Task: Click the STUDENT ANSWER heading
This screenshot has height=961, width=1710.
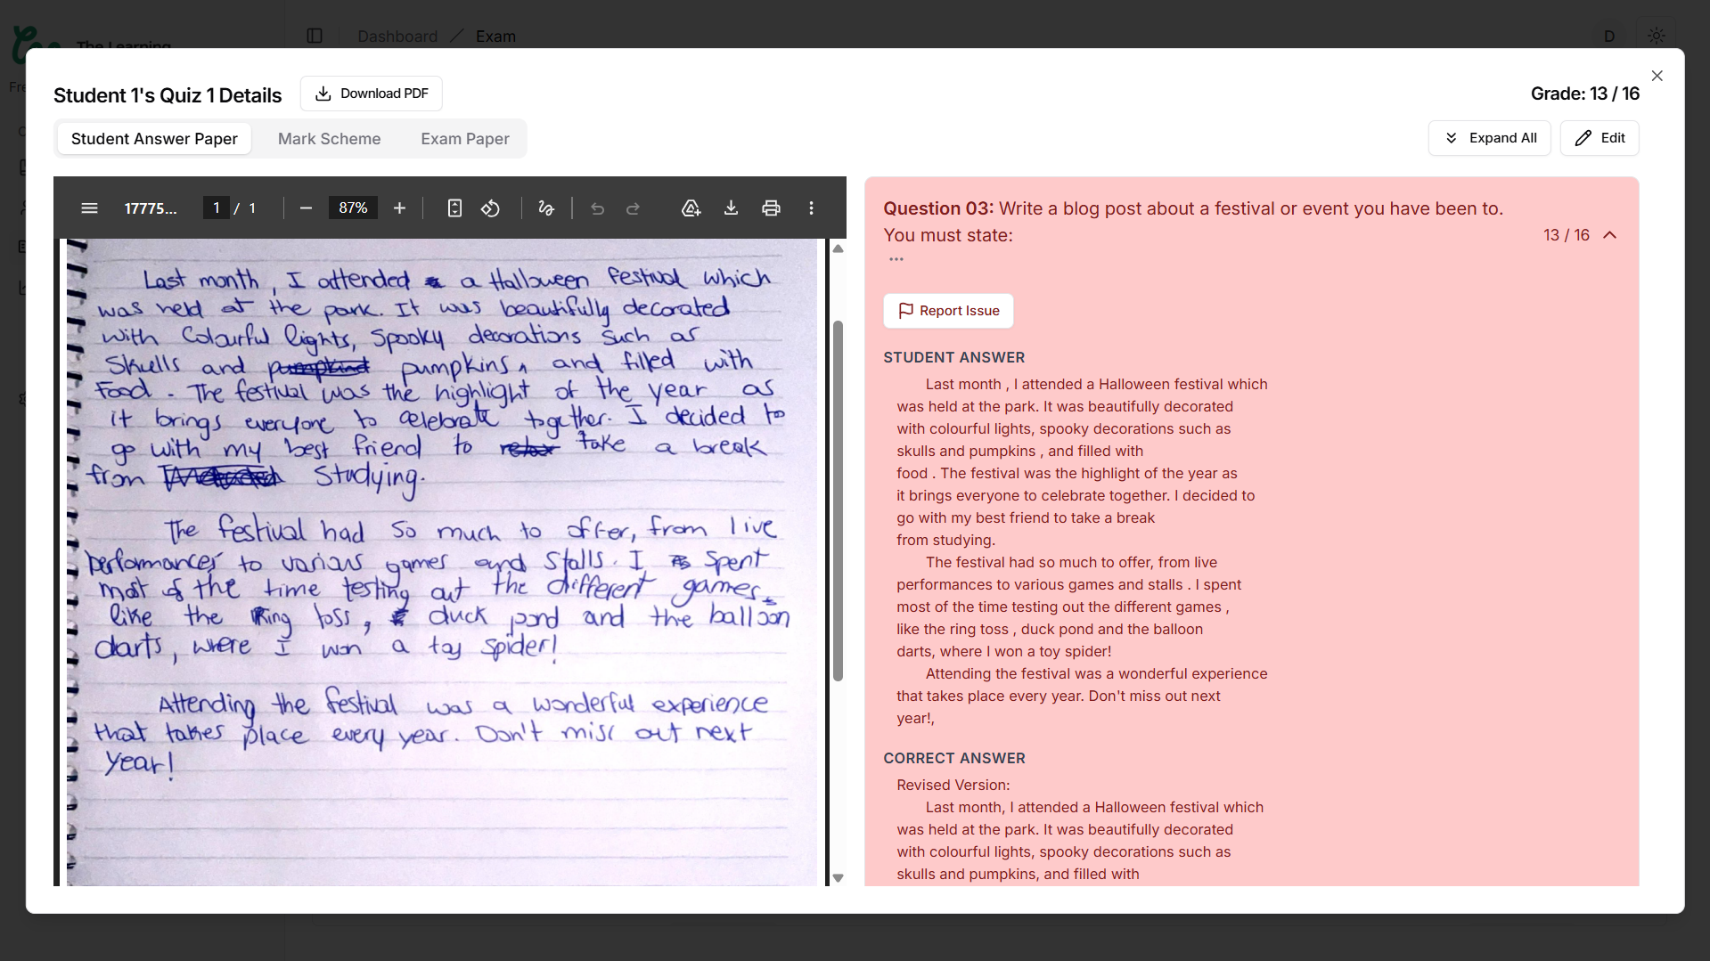Action: pyautogui.click(x=953, y=357)
